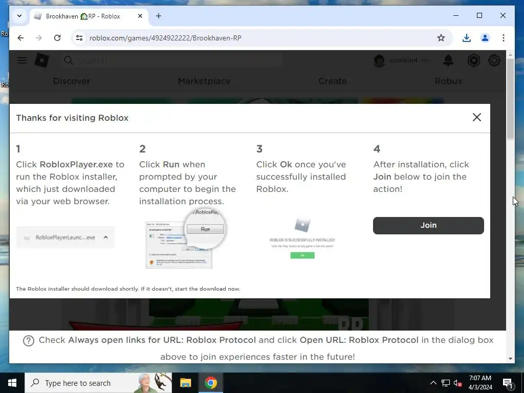Show hidden system tray icons
Screen dimensions: 524x393
(433, 383)
